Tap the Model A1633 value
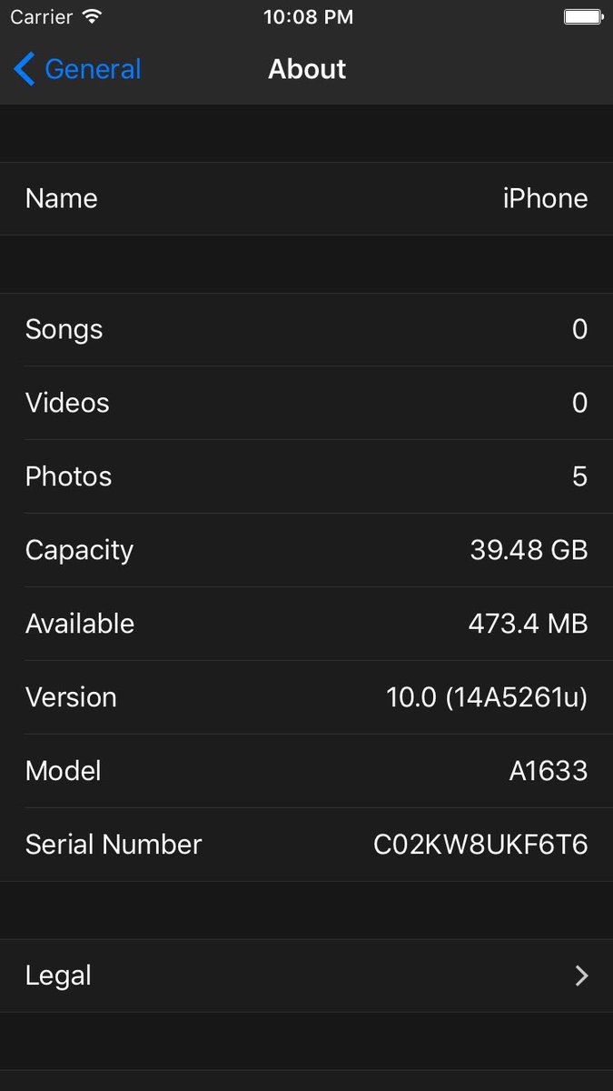 click(548, 771)
